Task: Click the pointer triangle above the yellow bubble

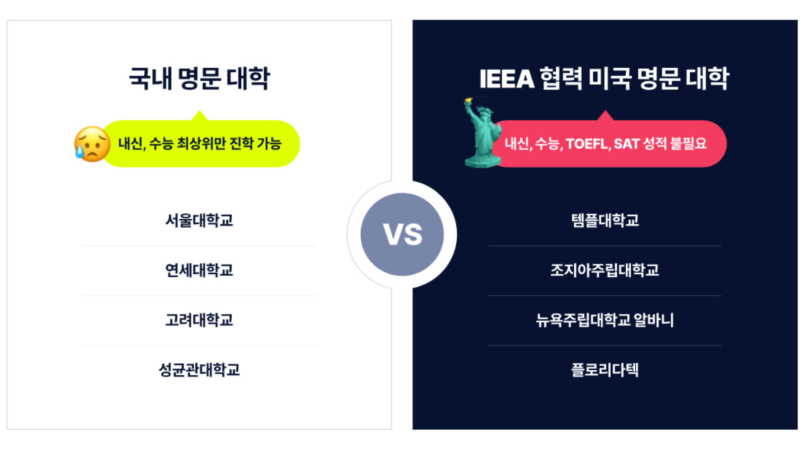Action: click(x=200, y=115)
